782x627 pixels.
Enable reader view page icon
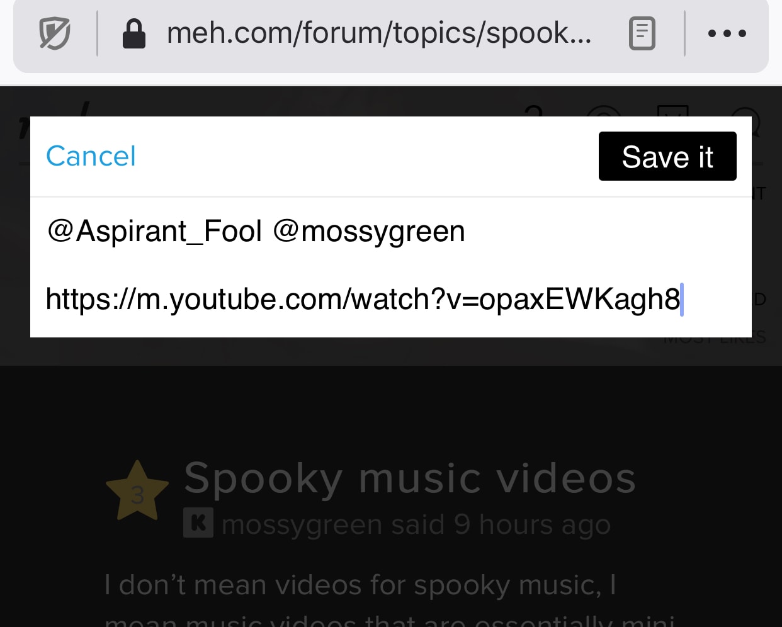(x=642, y=33)
